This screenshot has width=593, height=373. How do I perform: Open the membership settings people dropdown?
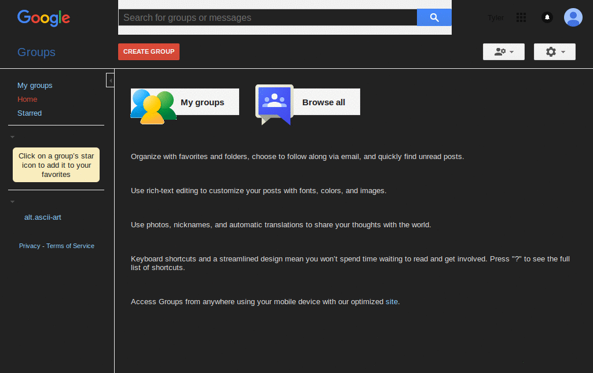pos(504,51)
